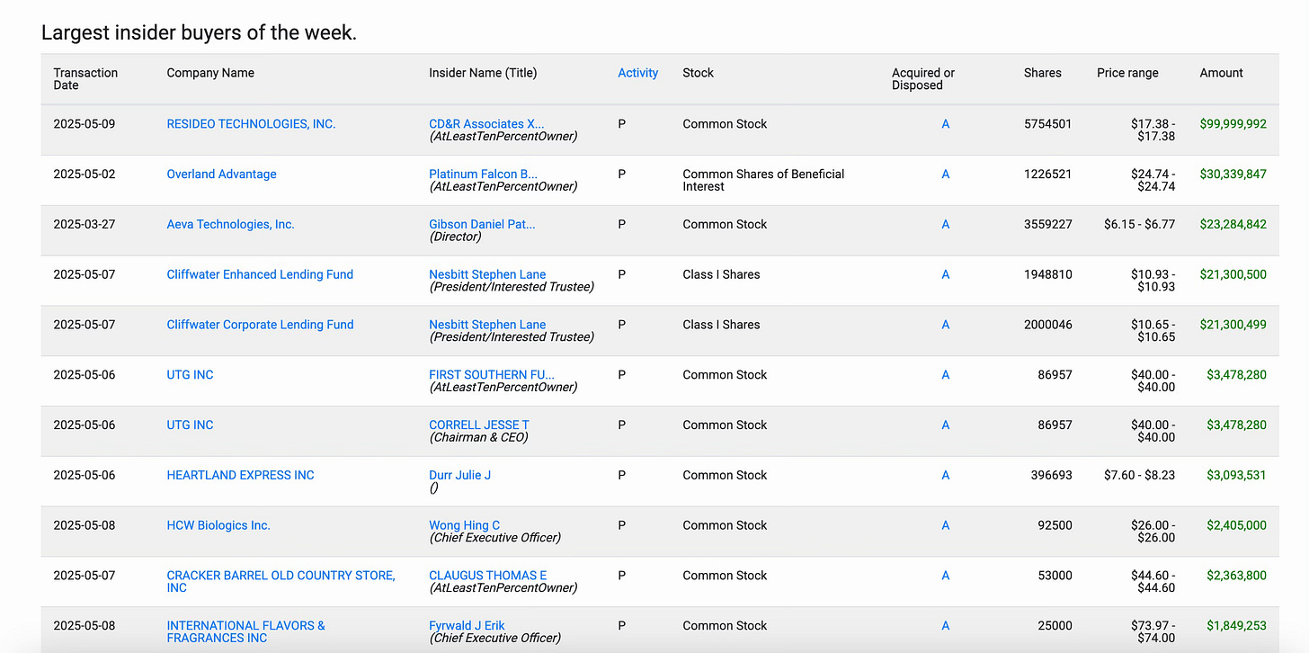Open insider CD&R Associates X... link
The height and width of the screenshot is (653, 1309).
pyautogui.click(x=486, y=124)
